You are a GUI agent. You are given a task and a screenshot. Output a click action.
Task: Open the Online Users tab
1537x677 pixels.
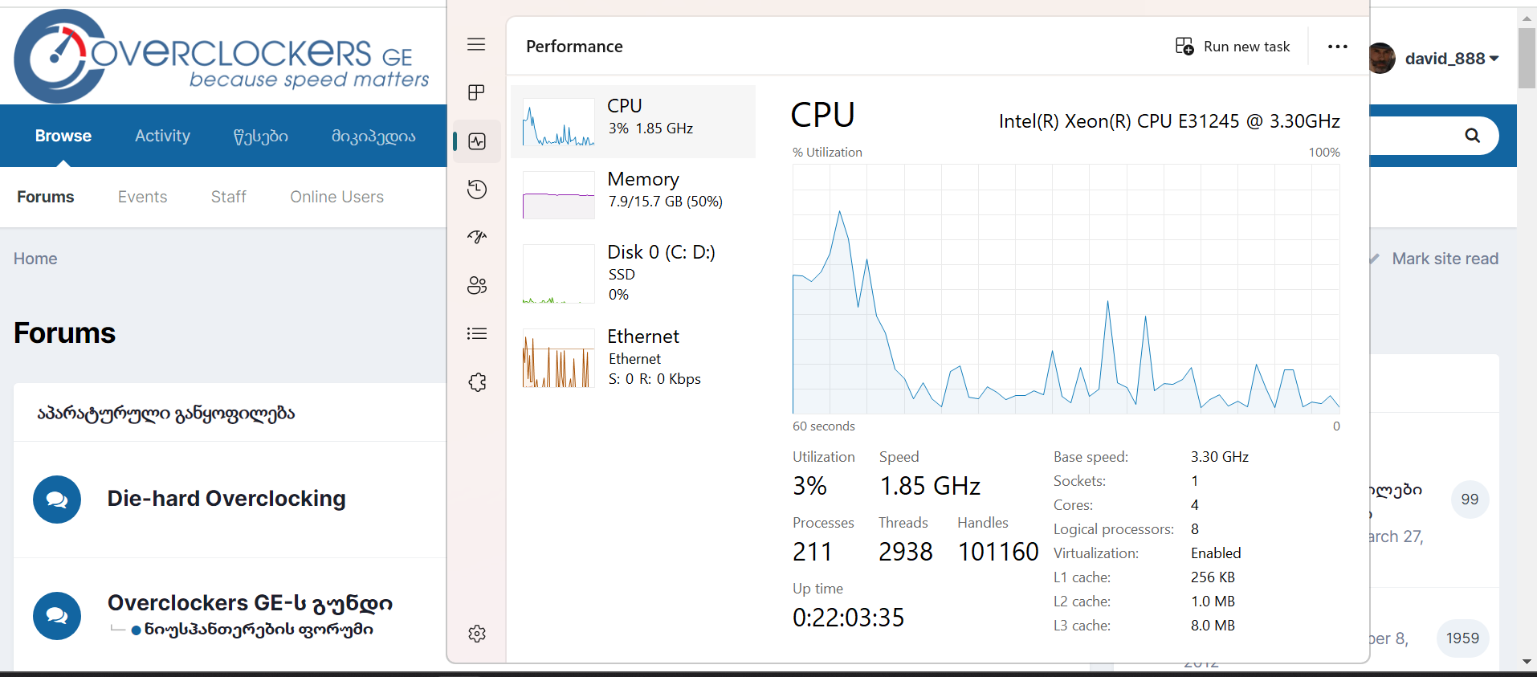click(336, 197)
